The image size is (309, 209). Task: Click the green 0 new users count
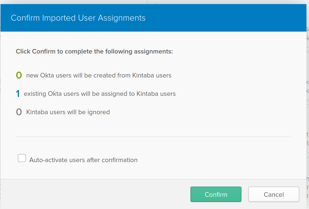19,75
